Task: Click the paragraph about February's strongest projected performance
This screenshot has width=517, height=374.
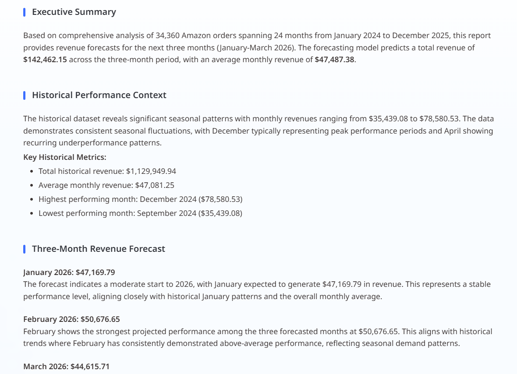Action: 258,337
